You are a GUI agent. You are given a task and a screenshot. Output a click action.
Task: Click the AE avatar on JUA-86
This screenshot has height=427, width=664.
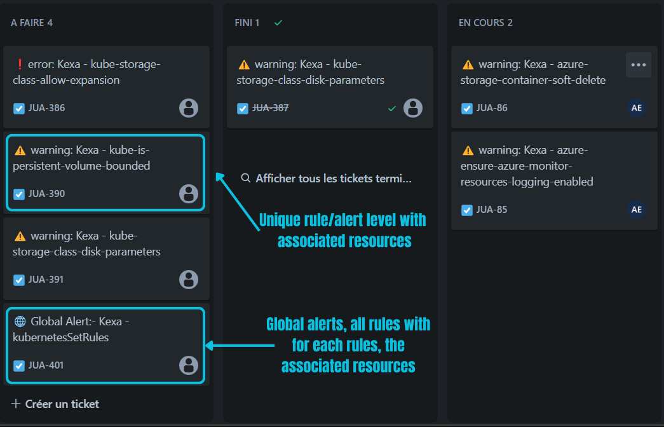coord(636,108)
